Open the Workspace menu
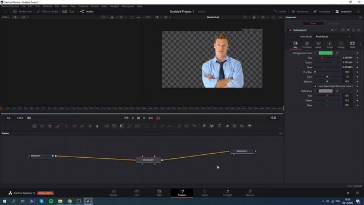Screen dimensions: 364x205 click(128, 6)
